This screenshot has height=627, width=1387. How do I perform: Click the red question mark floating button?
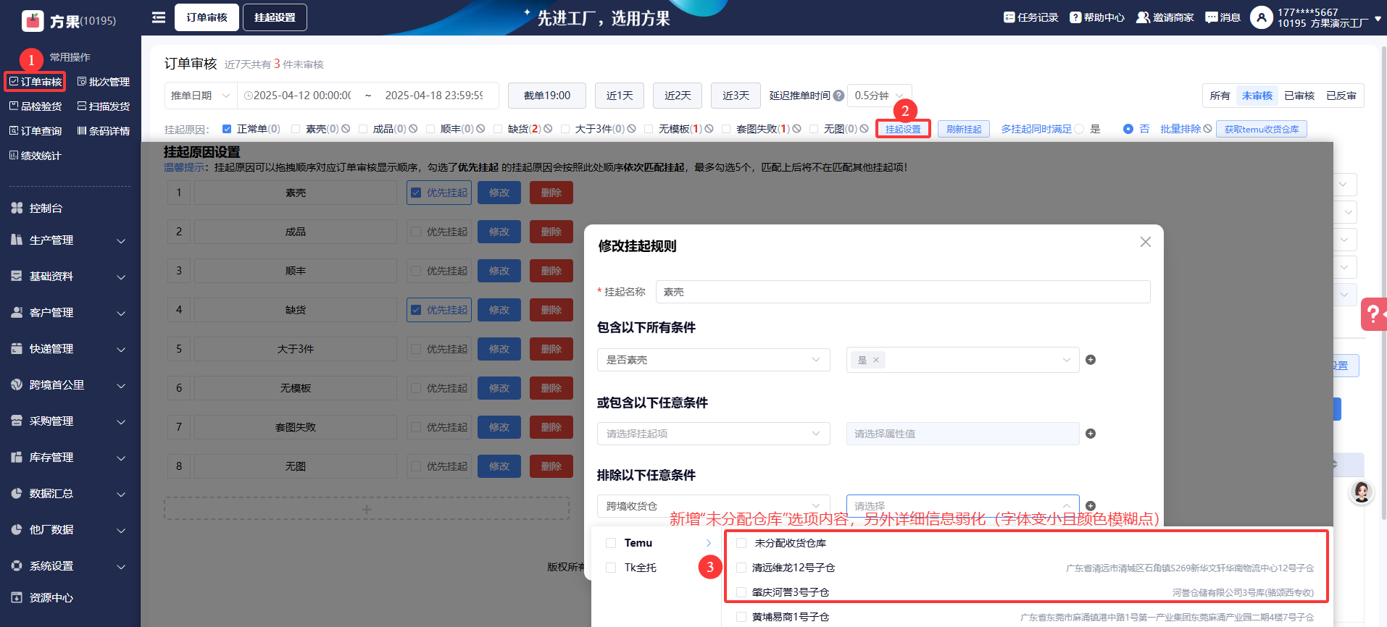point(1374,314)
